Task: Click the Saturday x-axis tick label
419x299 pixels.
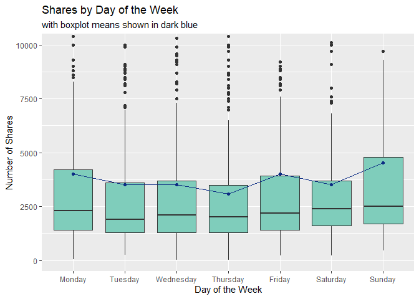Action: pos(331,280)
